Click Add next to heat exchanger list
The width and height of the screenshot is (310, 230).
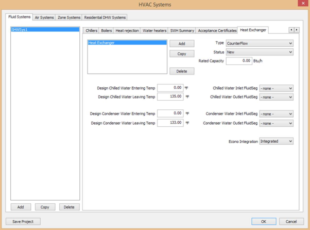coord(182,44)
